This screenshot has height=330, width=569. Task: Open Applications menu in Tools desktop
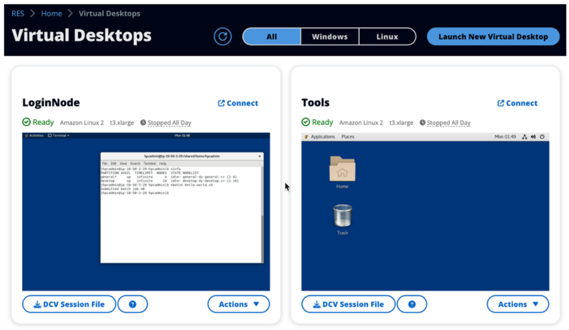click(322, 136)
